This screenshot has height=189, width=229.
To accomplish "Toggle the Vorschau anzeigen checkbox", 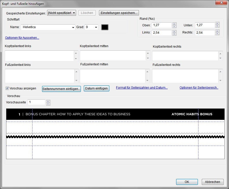I will pyautogui.click(x=7, y=88).
